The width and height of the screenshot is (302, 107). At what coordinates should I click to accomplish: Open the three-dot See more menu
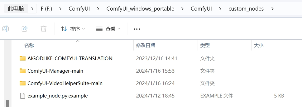click(x=137, y=29)
